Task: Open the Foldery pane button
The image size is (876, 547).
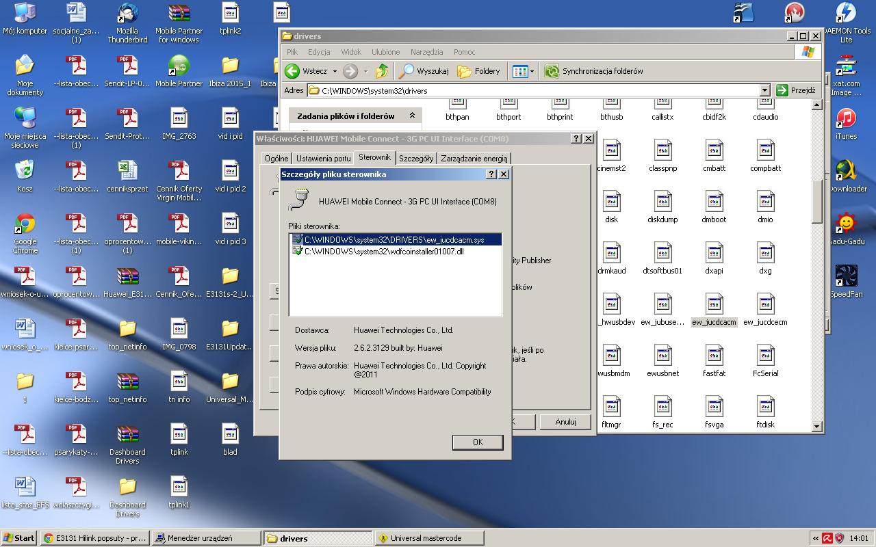Action: [x=478, y=71]
